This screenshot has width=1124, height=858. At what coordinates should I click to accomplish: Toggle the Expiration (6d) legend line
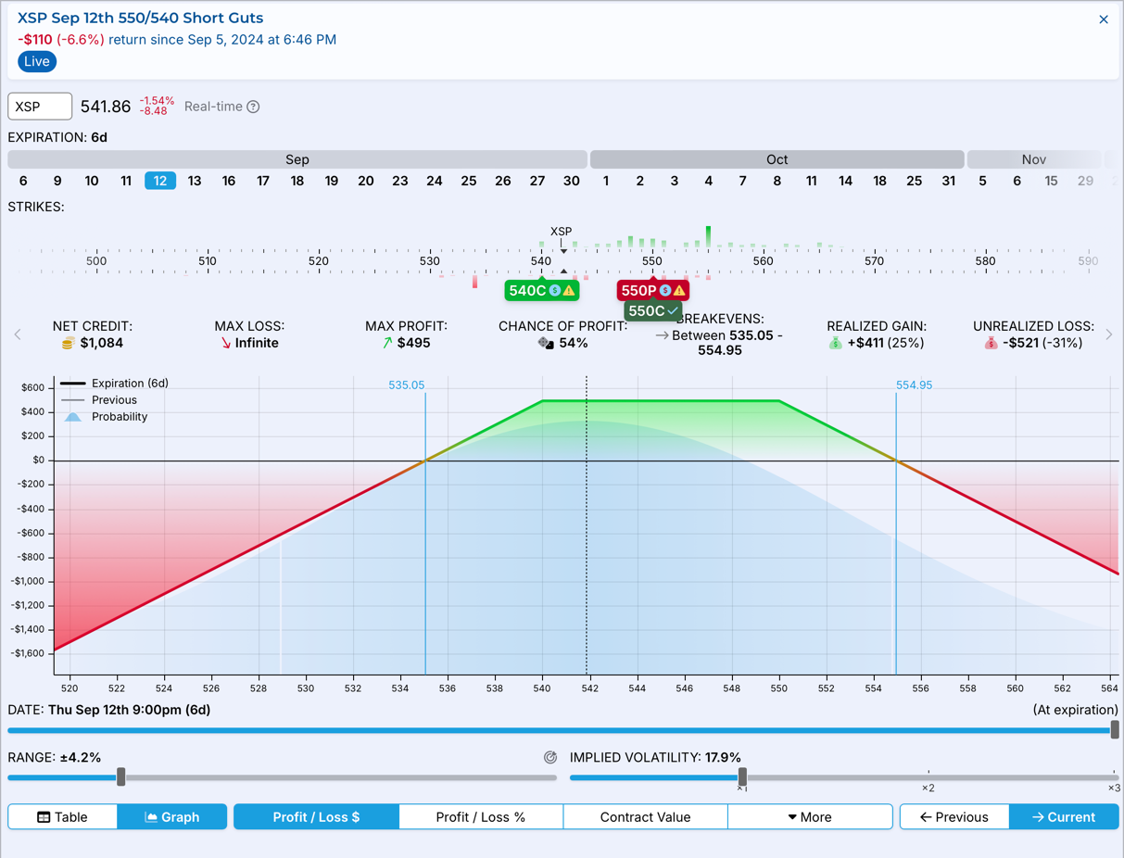tap(115, 384)
